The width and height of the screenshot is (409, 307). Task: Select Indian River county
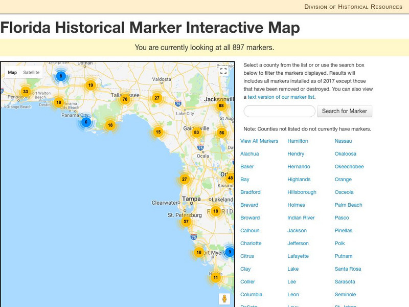pos(301,218)
